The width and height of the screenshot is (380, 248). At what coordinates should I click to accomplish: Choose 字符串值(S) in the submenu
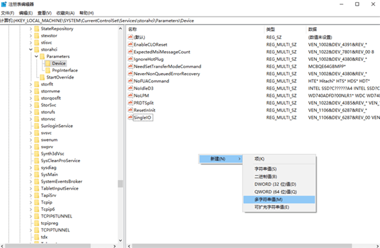pos(279,169)
